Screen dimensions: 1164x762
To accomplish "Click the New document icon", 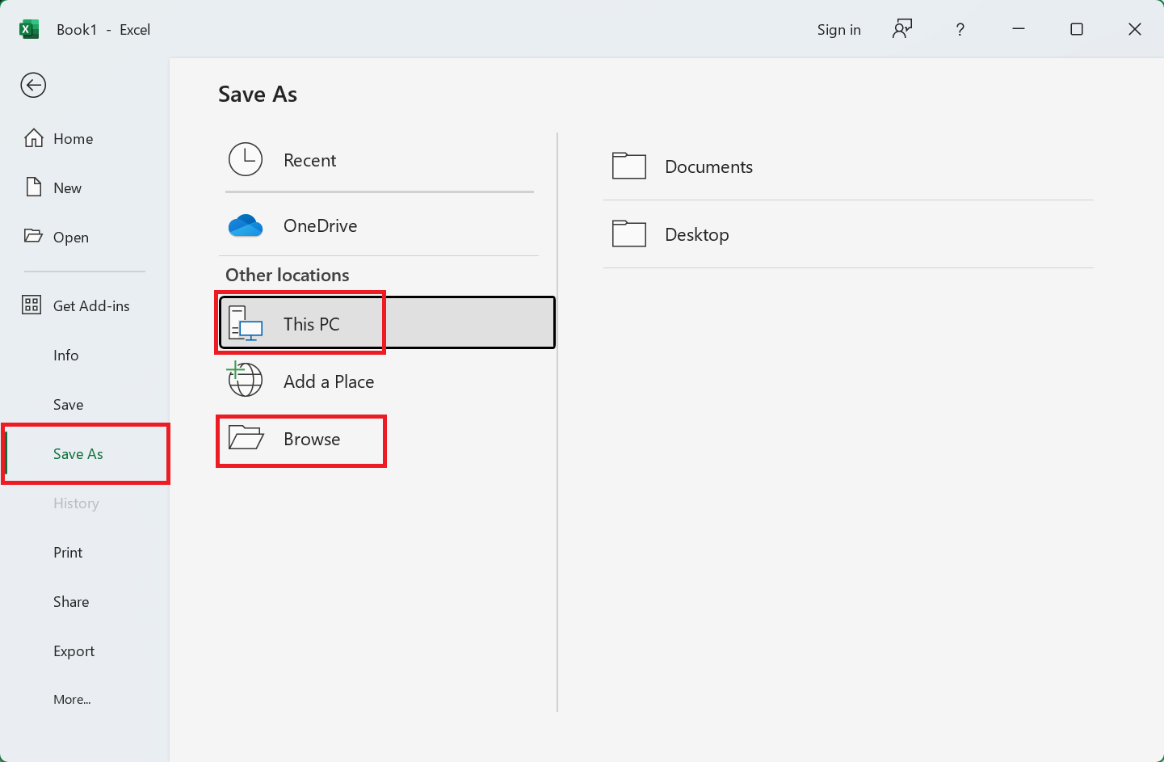I will 34,187.
